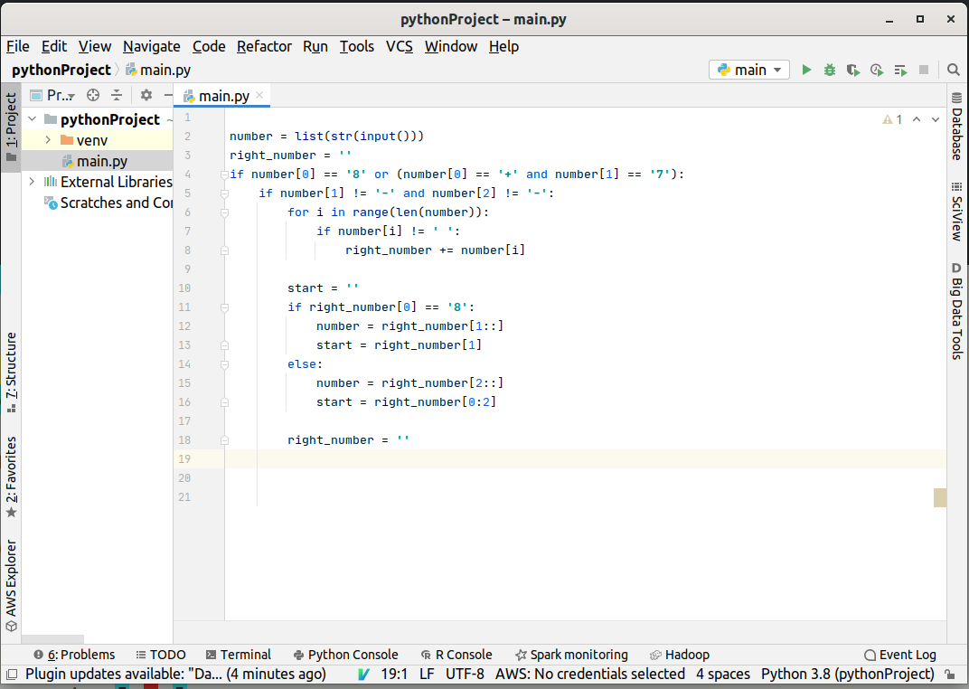Hide the Project panel with minus icon
969x689 pixels.
(x=168, y=95)
